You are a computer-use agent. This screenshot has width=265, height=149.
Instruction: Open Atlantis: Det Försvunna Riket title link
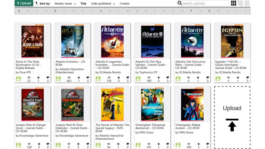coord(190,65)
